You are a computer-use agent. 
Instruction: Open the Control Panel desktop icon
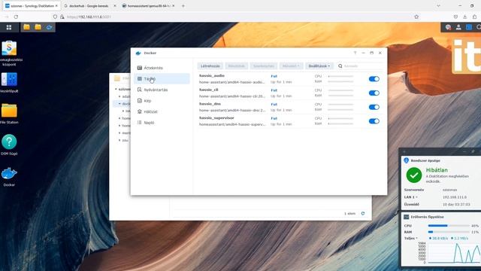9,80
